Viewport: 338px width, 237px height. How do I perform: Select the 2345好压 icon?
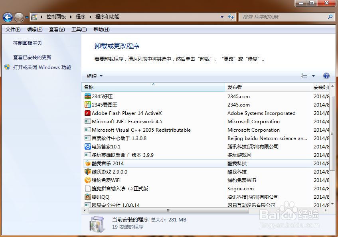point(88,96)
